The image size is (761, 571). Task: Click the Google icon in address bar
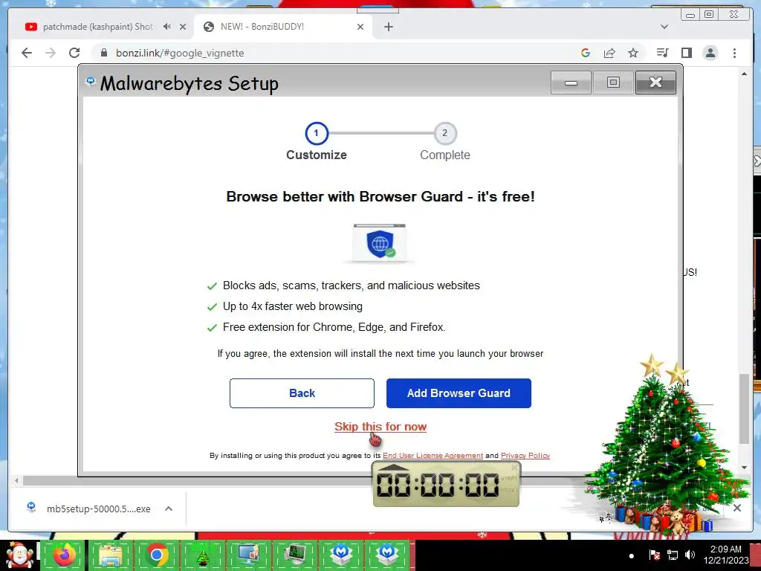(x=586, y=53)
